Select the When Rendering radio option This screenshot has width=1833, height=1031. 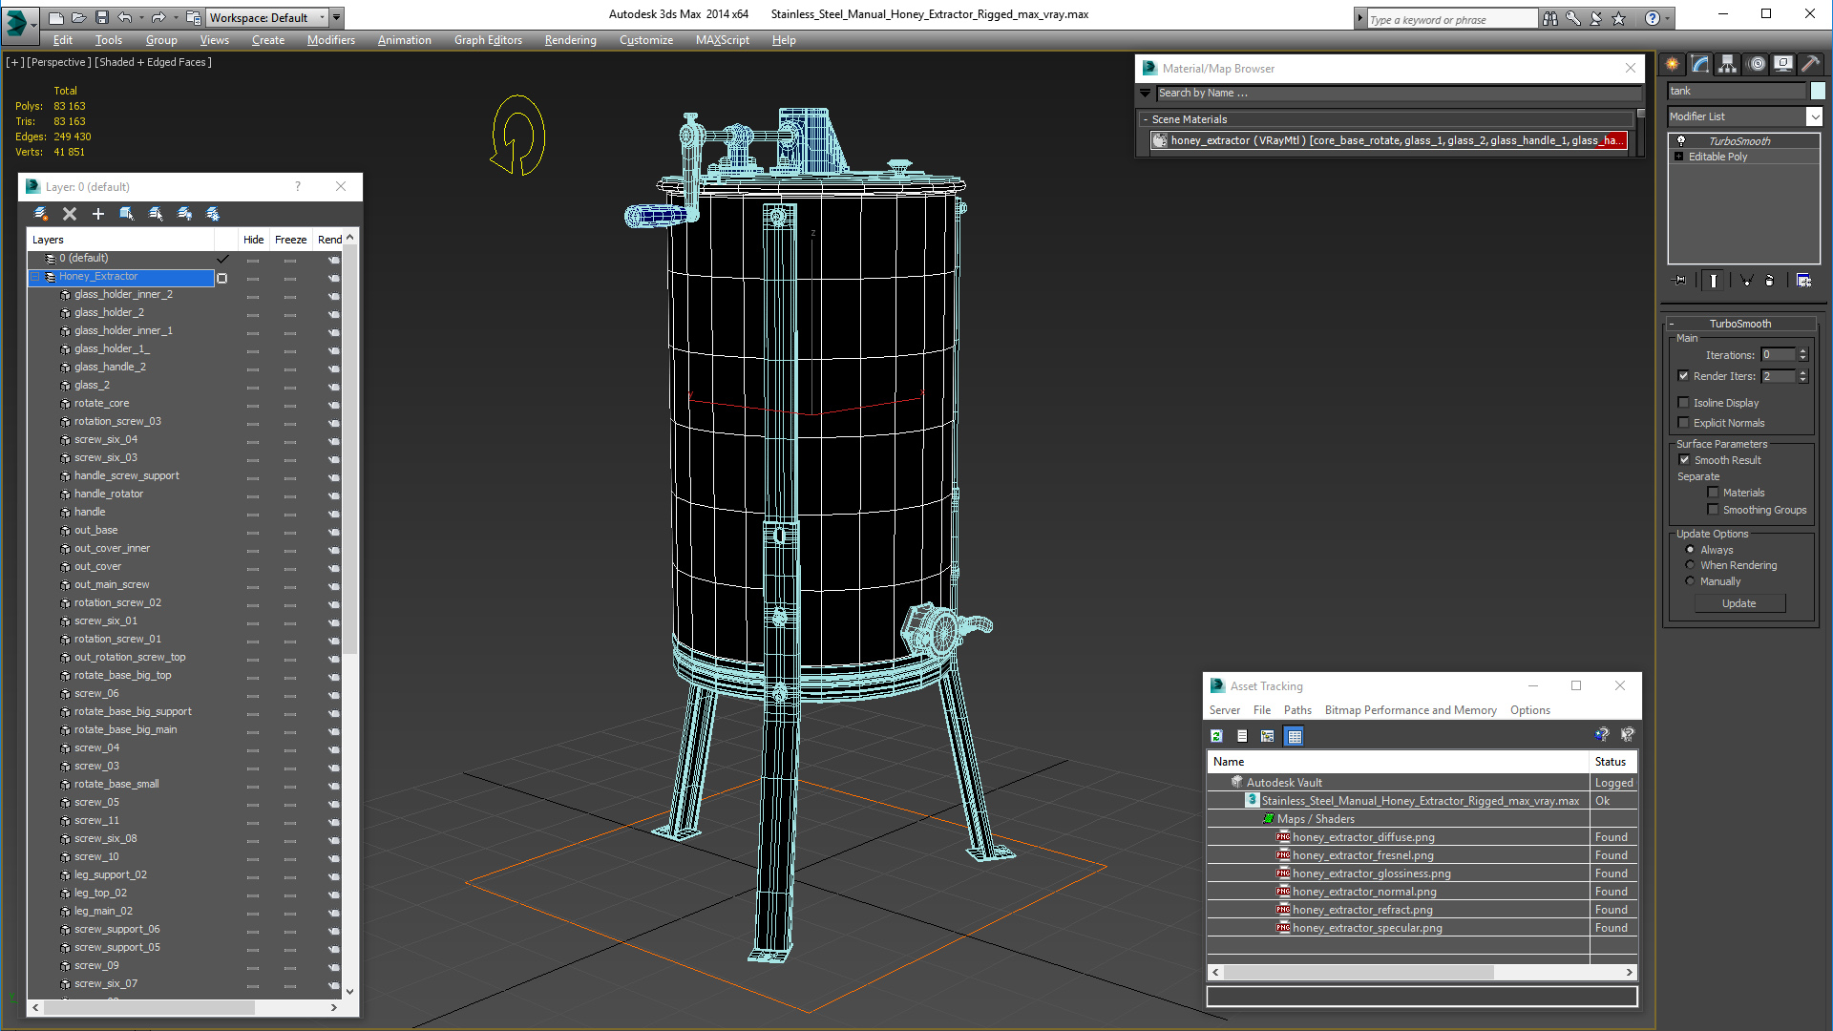tap(1690, 565)
